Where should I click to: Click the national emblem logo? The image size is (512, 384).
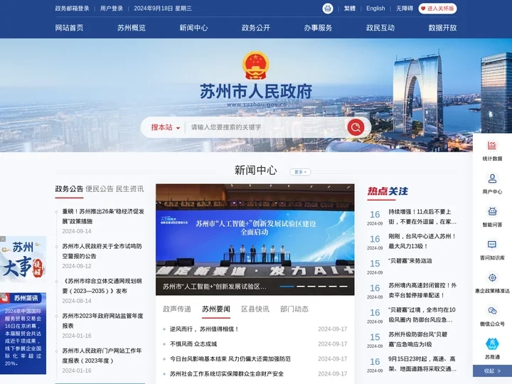[256, 65]
